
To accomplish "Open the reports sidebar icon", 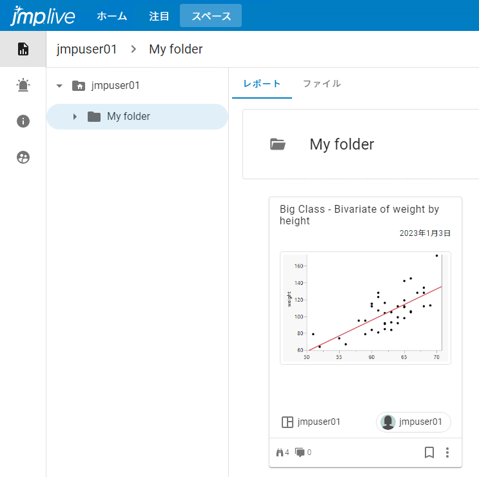I will tap(23, 49).
